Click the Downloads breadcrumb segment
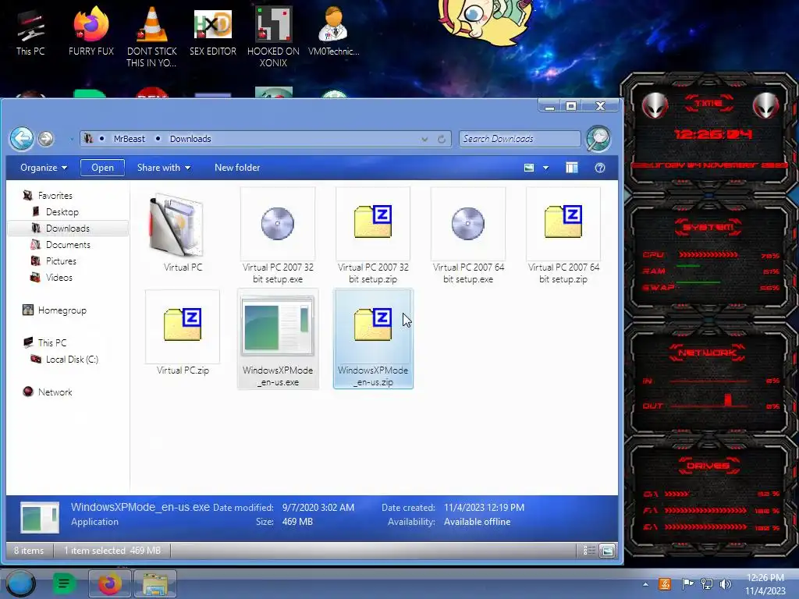799x599 pixels. click(x=190, y=139)
